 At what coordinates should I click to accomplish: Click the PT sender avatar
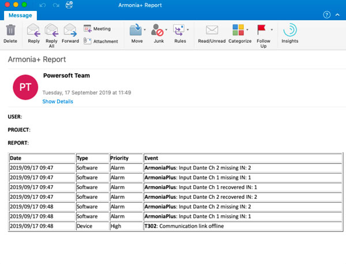pyautogui.click(x=25, y=87)
